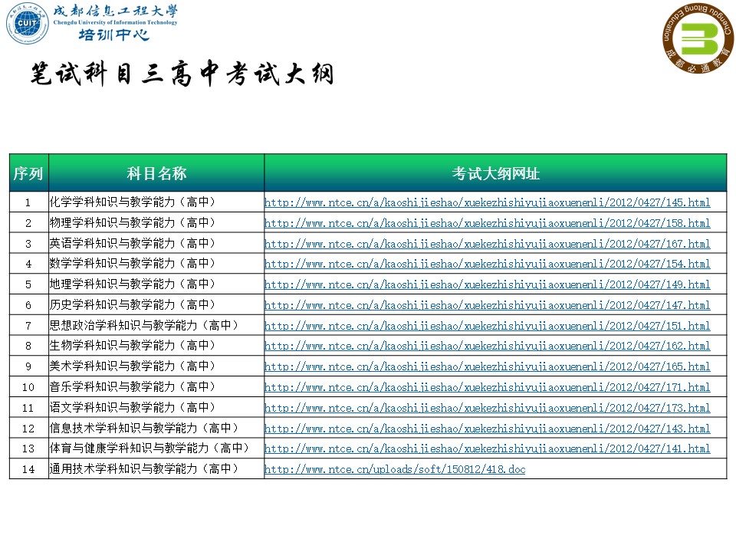
Task: Click the 科目名称 column header
Action: 156,173
